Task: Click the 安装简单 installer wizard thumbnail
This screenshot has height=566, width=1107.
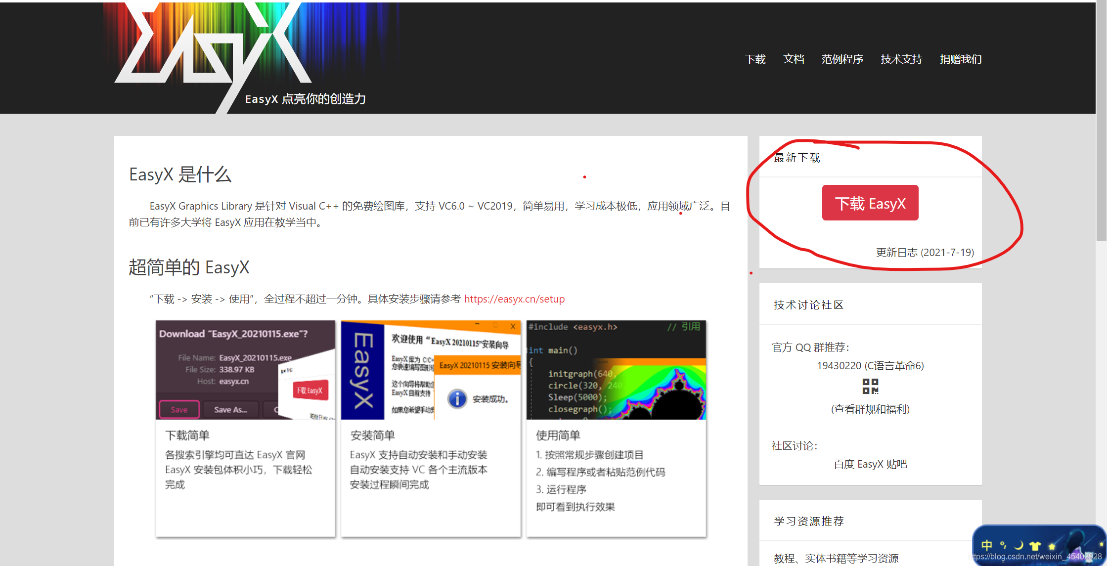Action: coord(431,370)
